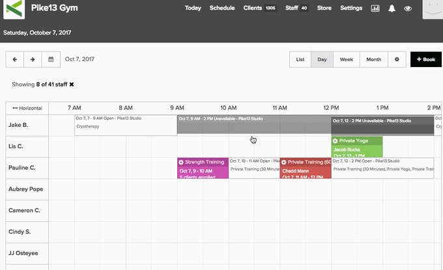443x270 pixels.
Task: Open the Today menu item
Action: click(x=193, y=8)
